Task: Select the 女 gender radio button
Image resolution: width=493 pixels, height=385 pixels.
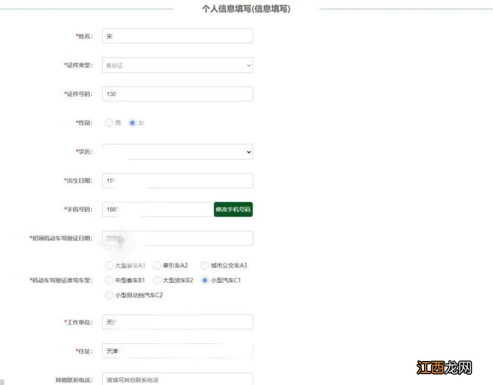Action: [132, 122]
